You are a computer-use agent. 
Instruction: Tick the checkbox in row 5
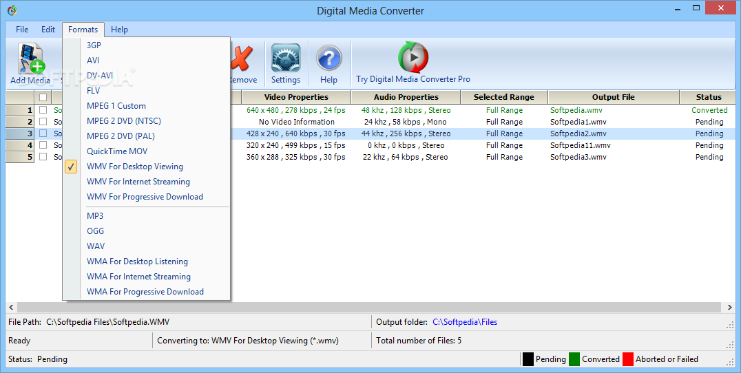point(43,156)
